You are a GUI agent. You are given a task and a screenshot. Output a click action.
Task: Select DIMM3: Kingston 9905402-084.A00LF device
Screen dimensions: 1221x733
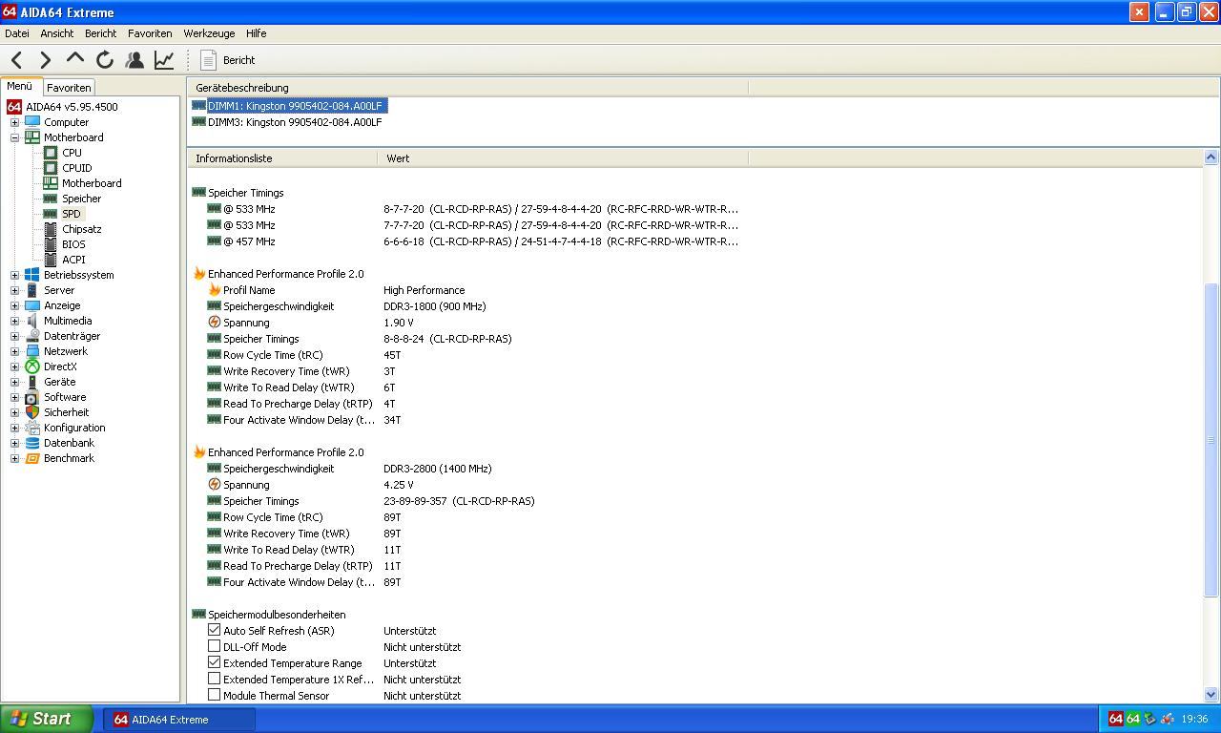[x=295, y=122]
